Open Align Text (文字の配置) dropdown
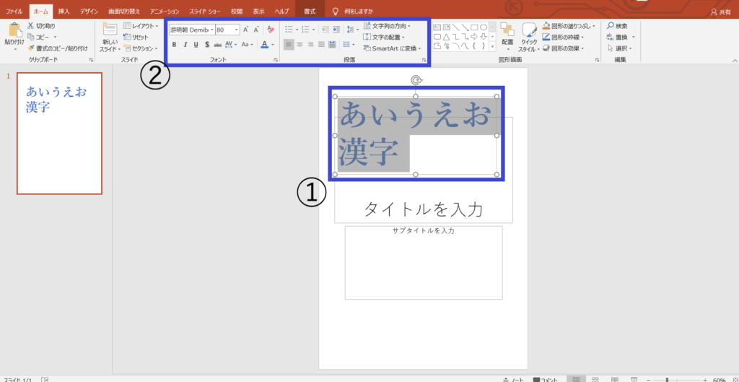 click(385, 37)
